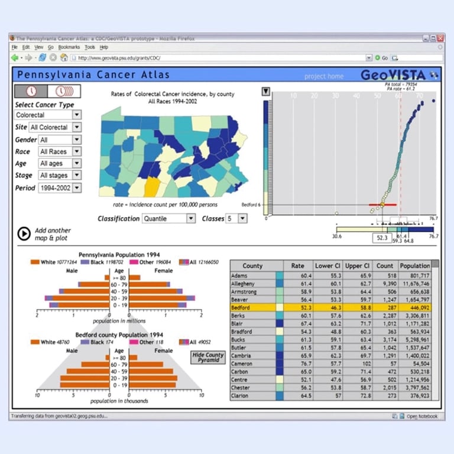Click the White legend orange swatch for Pennsylvania
This screenshot has width=454, height=454.
point(35,262)
